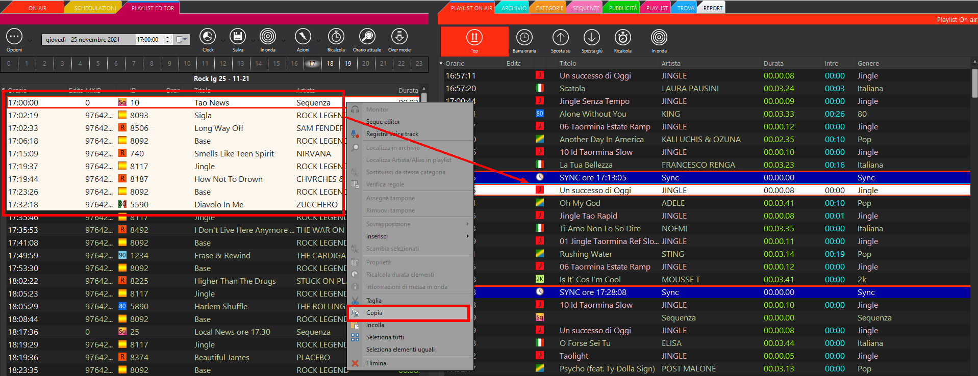Toggle the Barra oraria button
978x376 pixels.
point(524,41)
